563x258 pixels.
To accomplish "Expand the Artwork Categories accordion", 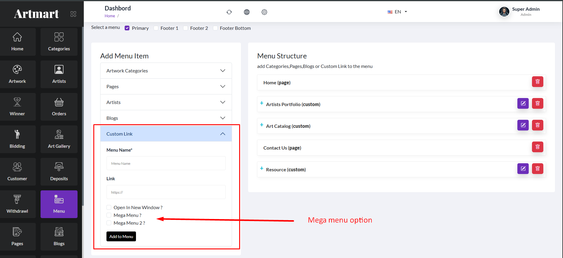I will point(166,71).
